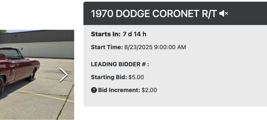Click the $2.00 bid increment amount
The image size is (267, 120).
pos(149,90)
